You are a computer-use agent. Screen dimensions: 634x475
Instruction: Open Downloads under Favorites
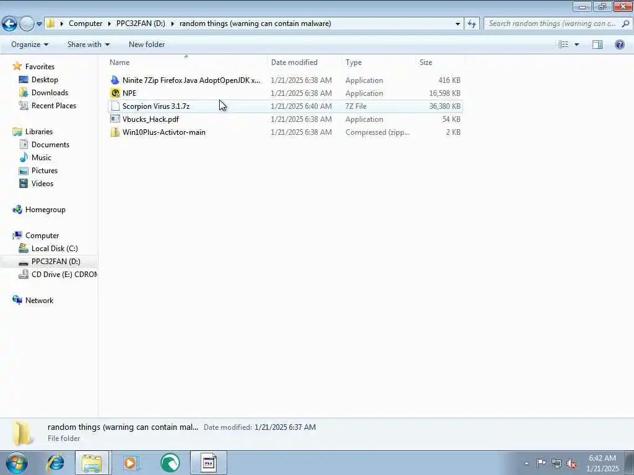50,93
